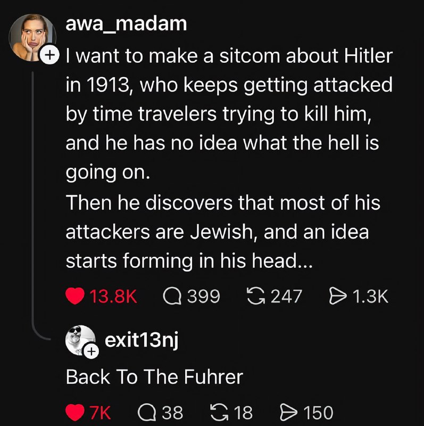Repost the awa_madam sitcom post
Screen dimensions: 424x426
[x=255, y=296]
